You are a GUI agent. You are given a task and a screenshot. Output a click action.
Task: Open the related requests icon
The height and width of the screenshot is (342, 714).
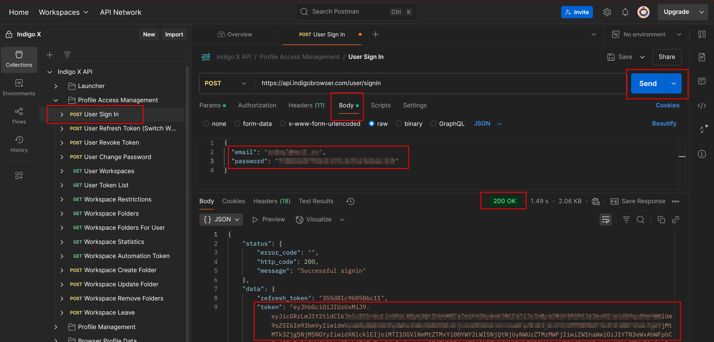point(702,129)
